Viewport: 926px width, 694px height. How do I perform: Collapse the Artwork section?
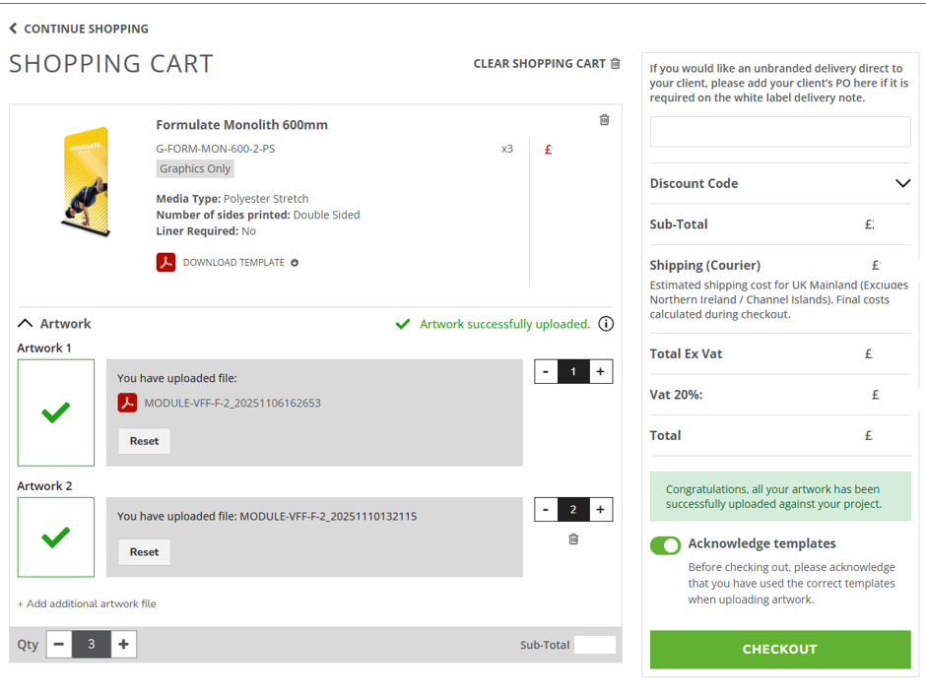[25, 323]
